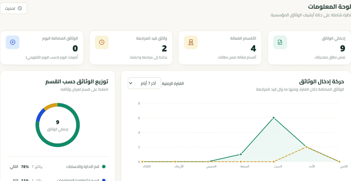Click the اضغط على قسم لعرض وثائقه hint
Screen dimensions: 351x181
(84, 89)
